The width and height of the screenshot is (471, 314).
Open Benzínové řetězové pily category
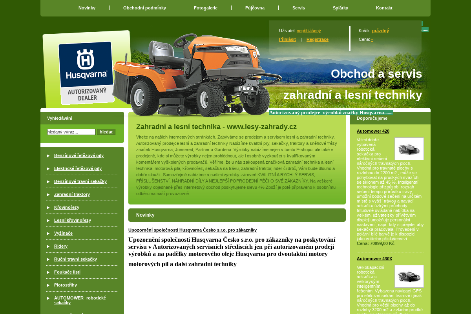click(79, 155)
